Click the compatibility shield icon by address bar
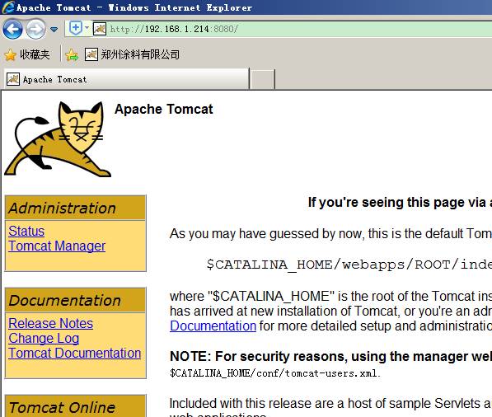This screenshot has width=492, height=417. [x=75, y=28]
